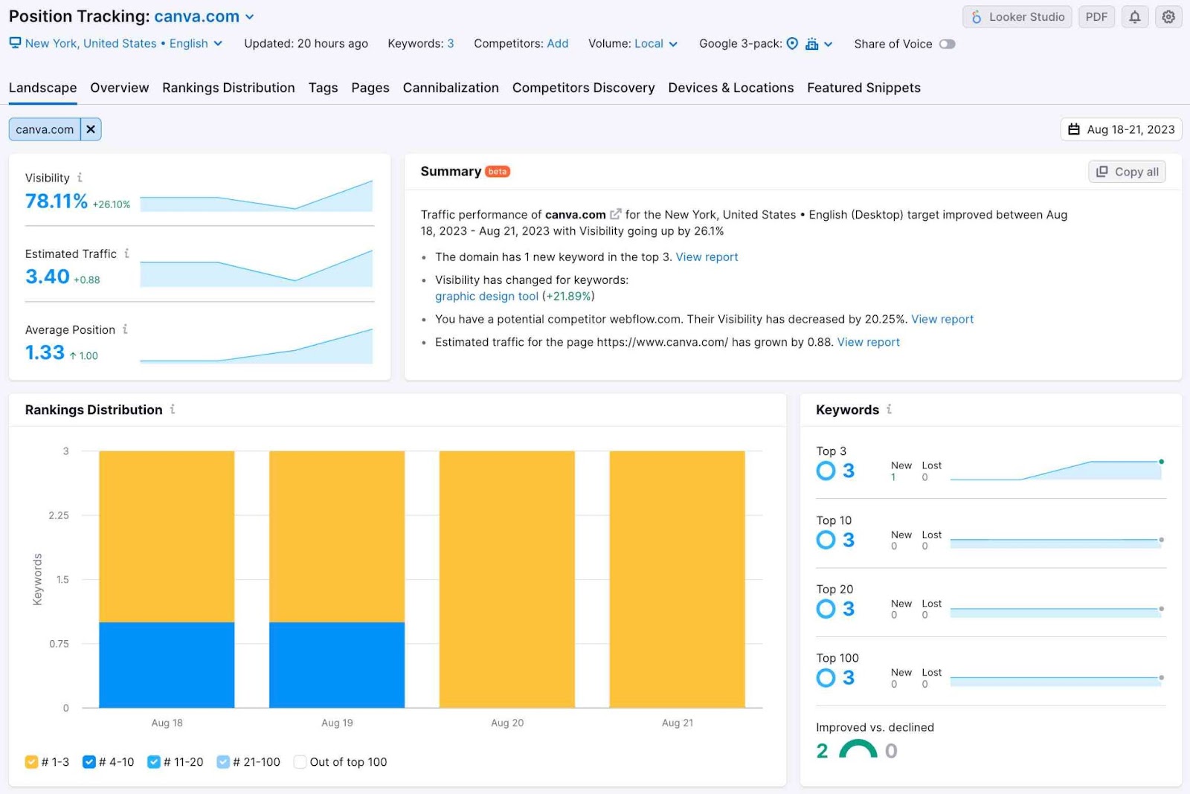Open the Position Tracking settings gear
Image resolution: width=1190 pixels, height=794 pixels.
1168,16
